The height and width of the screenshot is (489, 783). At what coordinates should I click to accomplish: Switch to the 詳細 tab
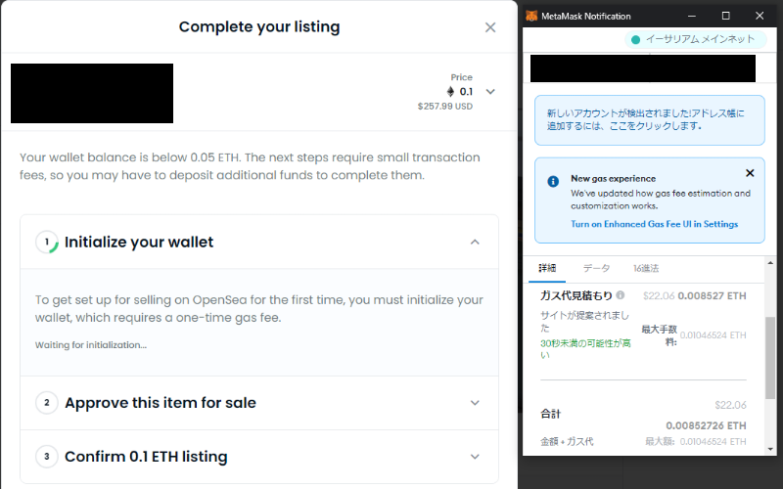tap(547, 268)
